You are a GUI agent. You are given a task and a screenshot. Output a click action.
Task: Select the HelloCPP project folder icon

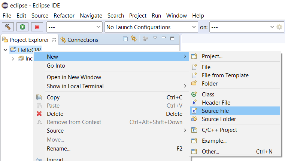(x=13, y=50)
